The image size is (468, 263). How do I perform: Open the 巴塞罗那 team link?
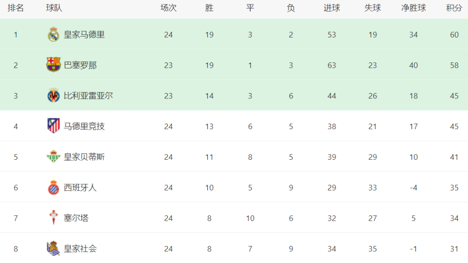pos(80,65)
